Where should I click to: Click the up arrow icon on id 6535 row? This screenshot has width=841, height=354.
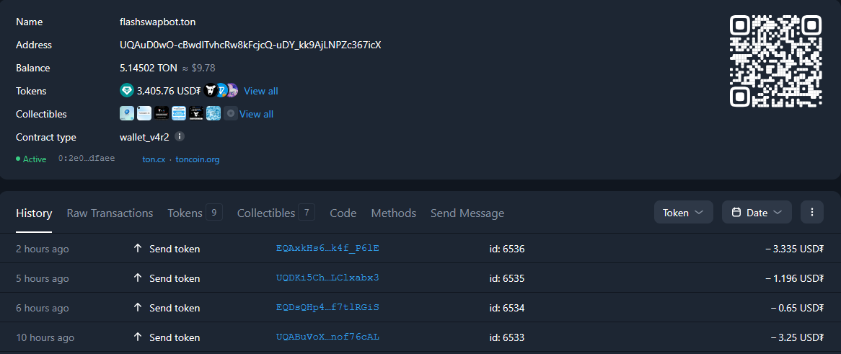click(x=138, y=278)
